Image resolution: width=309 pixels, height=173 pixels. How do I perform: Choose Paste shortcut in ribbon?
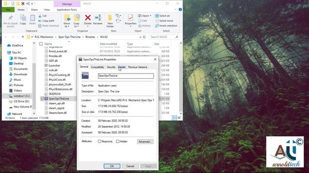point(49,25)
